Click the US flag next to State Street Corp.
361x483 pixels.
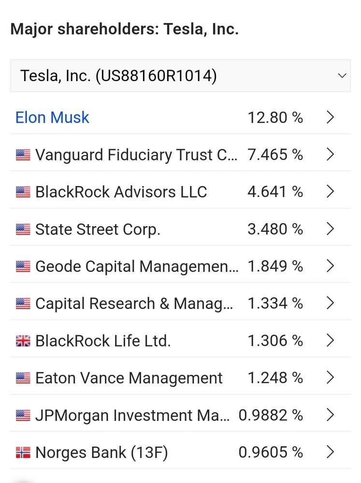click(23, 229)
